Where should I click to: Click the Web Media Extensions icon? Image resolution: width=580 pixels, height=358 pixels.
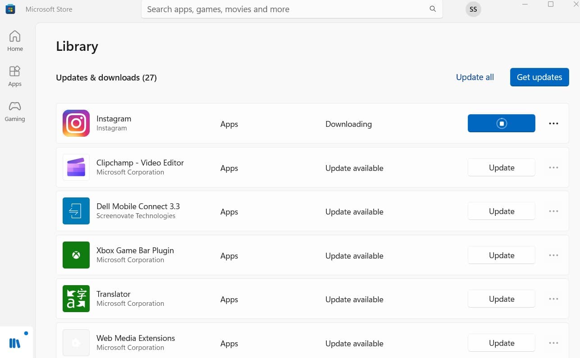(76, 343)
